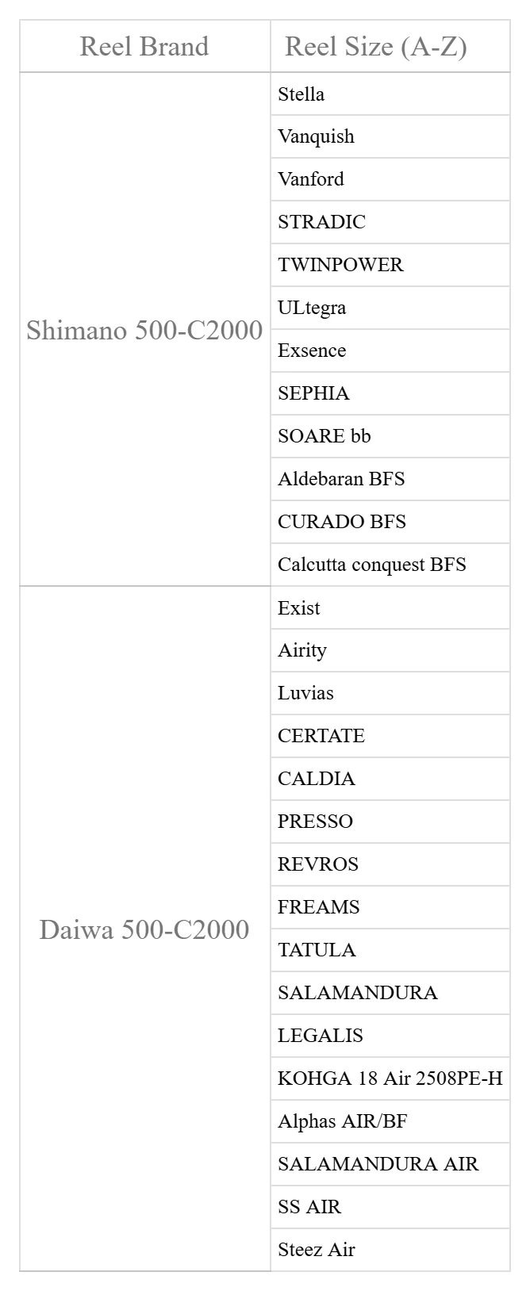Choose the Vanquish entry
The image size is (530, 1291).
pos(390,136)
